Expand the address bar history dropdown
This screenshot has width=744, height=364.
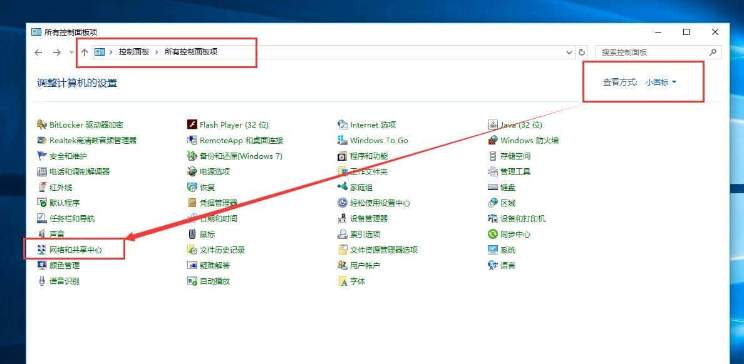pyautogui.click(x=569, y=52)
